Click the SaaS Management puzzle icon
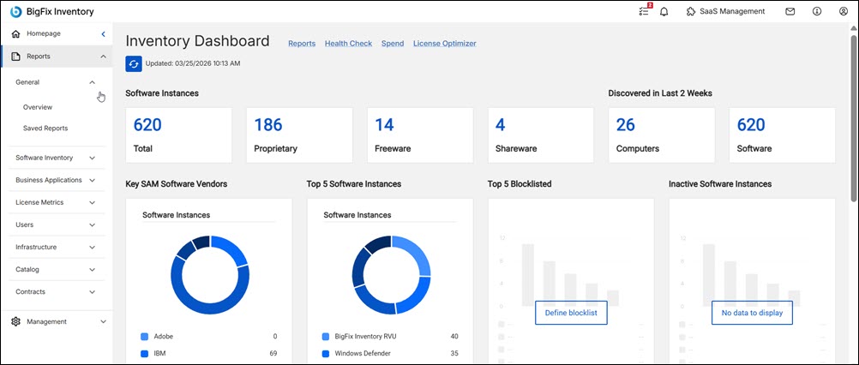Viewport: 859px width, 365px height. pyautogui.click(x=691, y=11)
